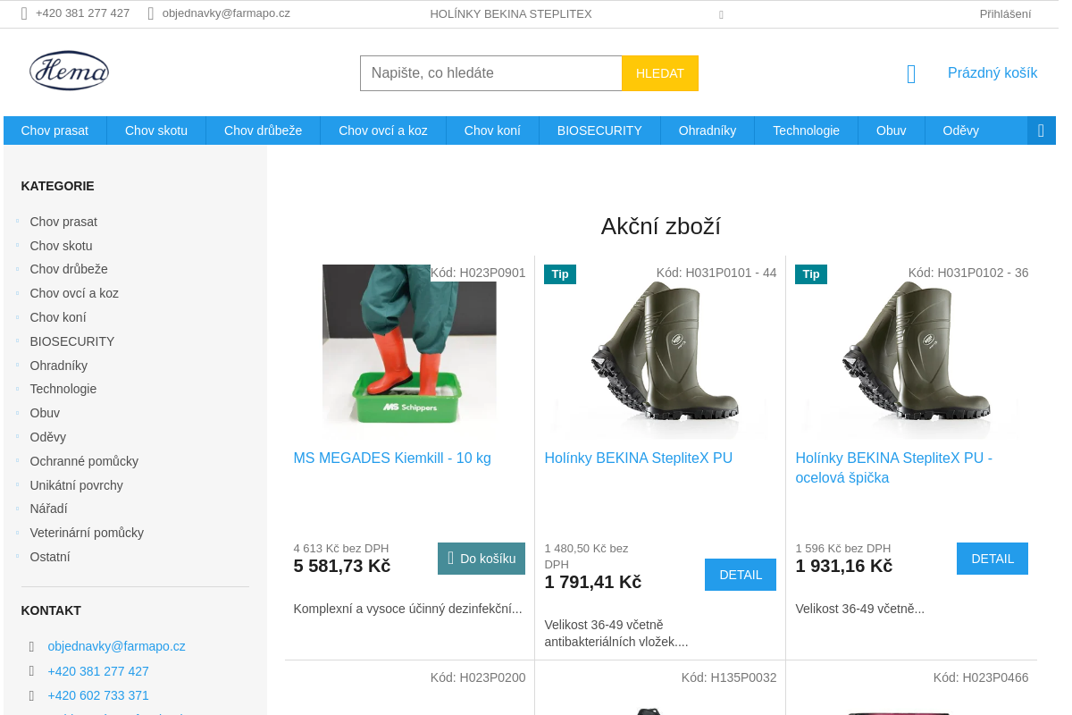Viewport: 1072px width, 715px height.
Task: Select Chov skotu in sidebar categories
Action: pyautogui.click(x=61, y=246)
